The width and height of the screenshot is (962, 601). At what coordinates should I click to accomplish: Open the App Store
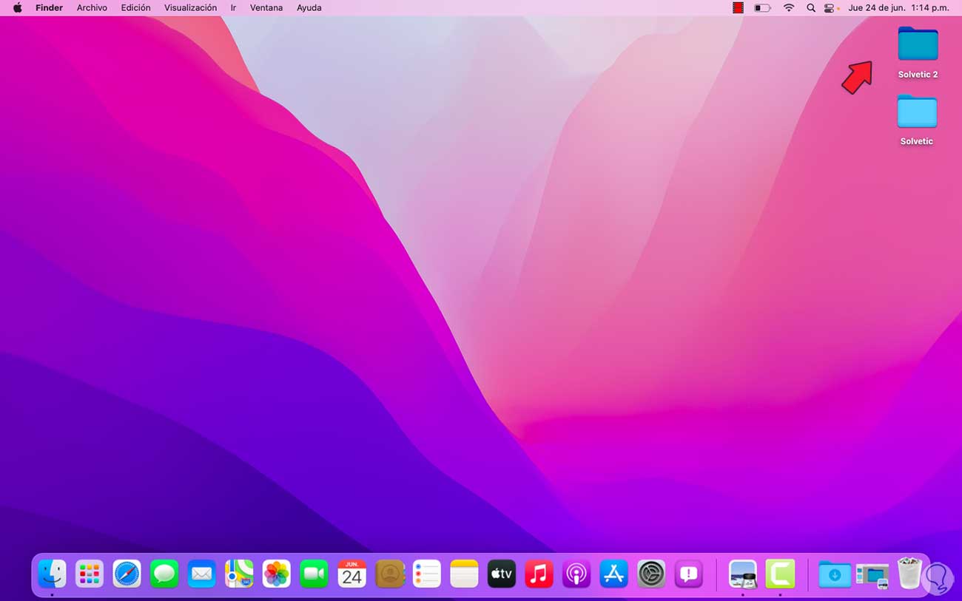coord(613,574)
